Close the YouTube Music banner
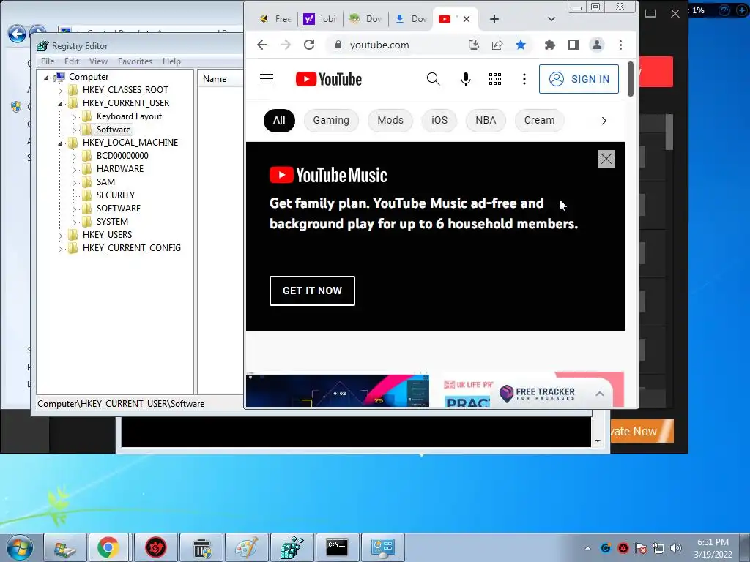750x562 pixels. pos(606,159)
